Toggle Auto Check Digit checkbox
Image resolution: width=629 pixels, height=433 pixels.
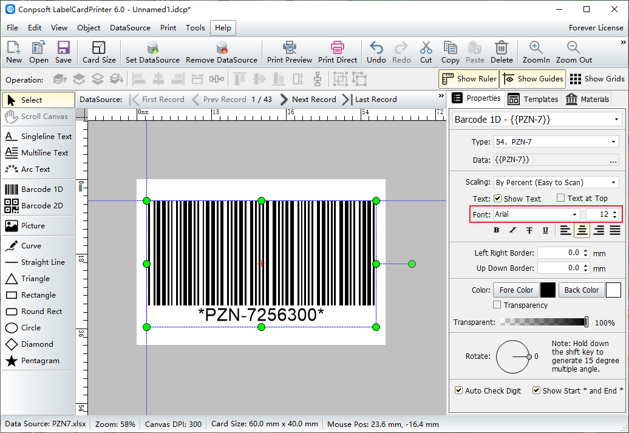point(458,390)
